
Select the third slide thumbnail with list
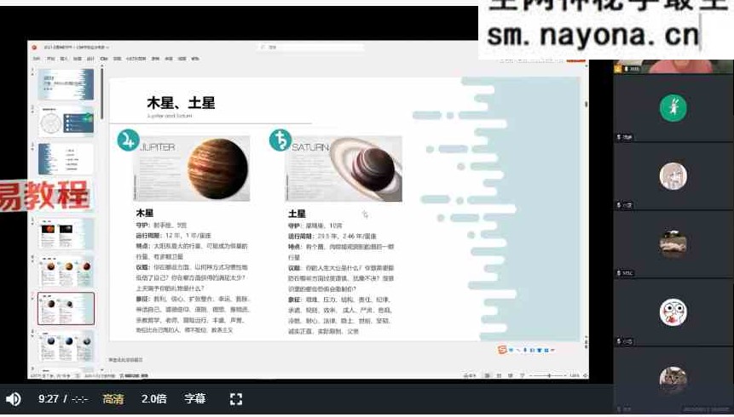(x=66, y=159)
